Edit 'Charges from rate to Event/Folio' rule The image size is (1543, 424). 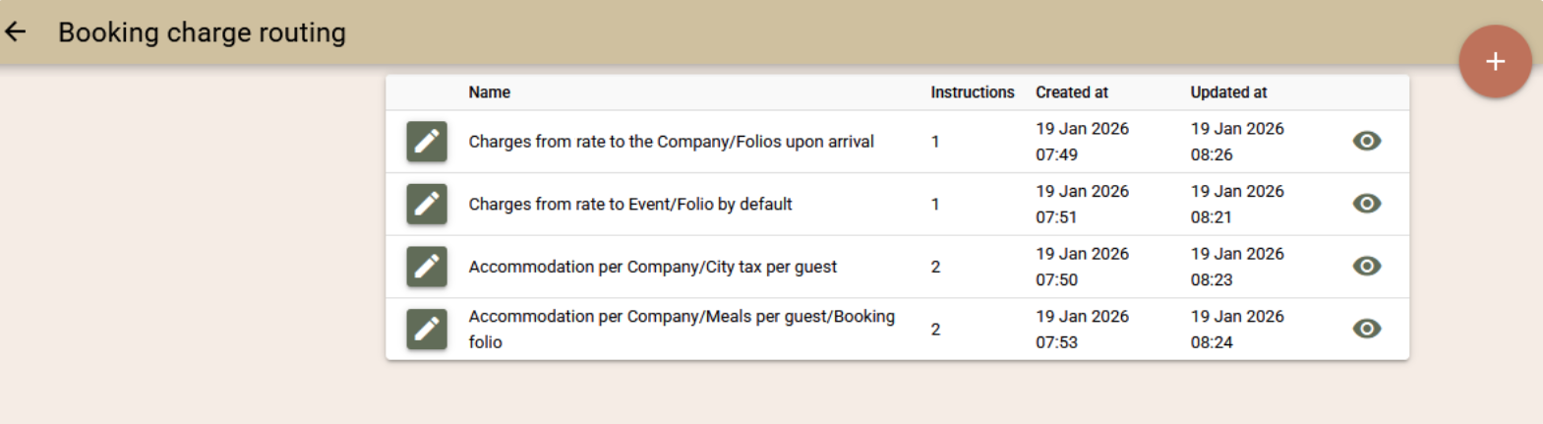(x=427, y=205)
